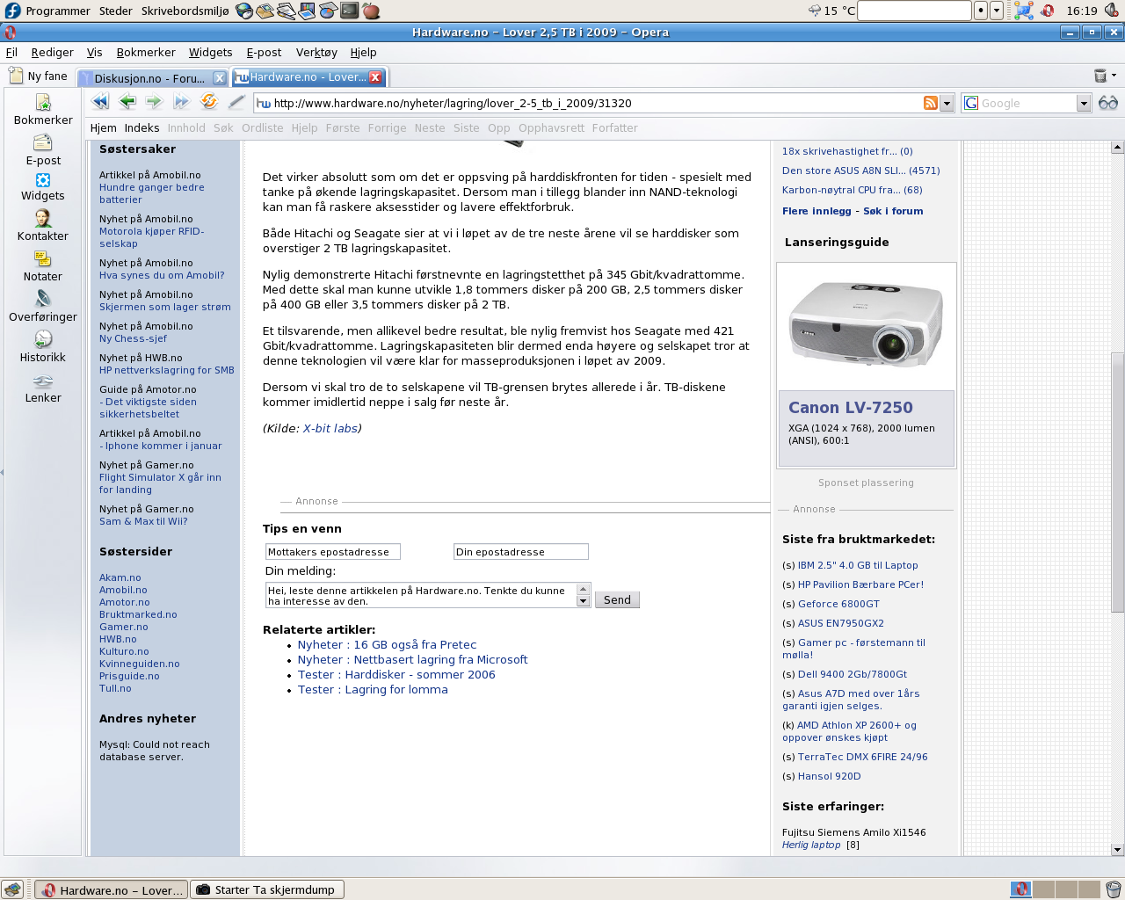1125x900 pixels.
Task: Open the trash icon in bottom panel
Action: pyautogui.click(x=1114, y=889)
